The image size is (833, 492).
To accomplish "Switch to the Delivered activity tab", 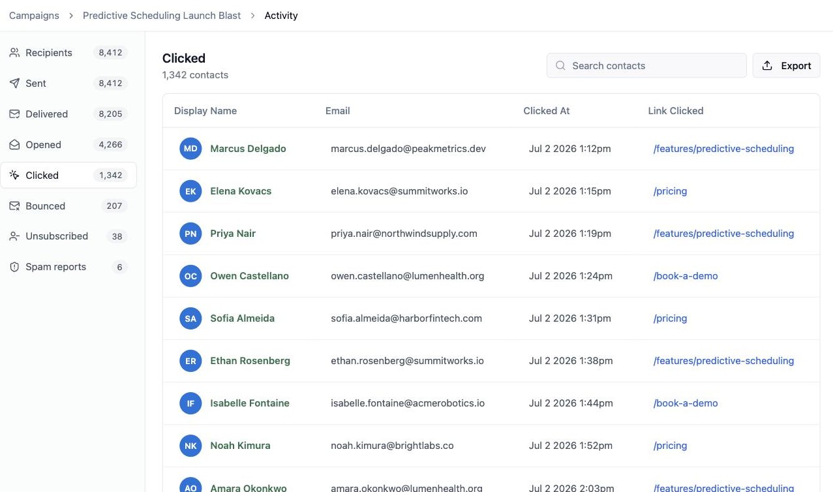I will [x=68, y=114].
